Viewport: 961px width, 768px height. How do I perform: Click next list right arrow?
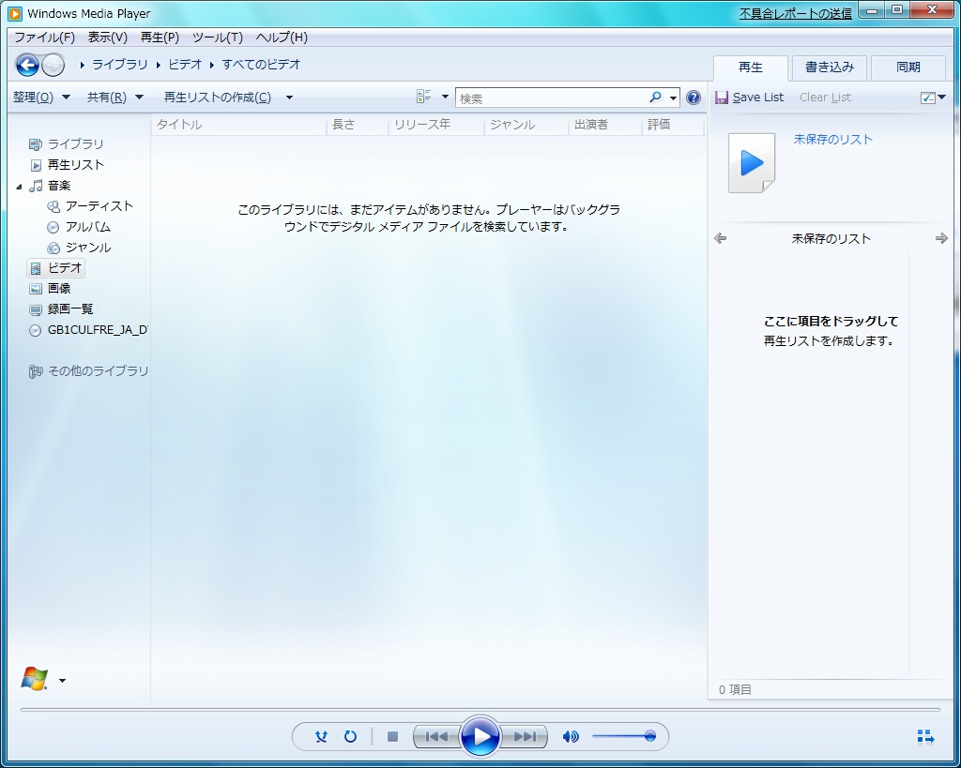point(941,238)
